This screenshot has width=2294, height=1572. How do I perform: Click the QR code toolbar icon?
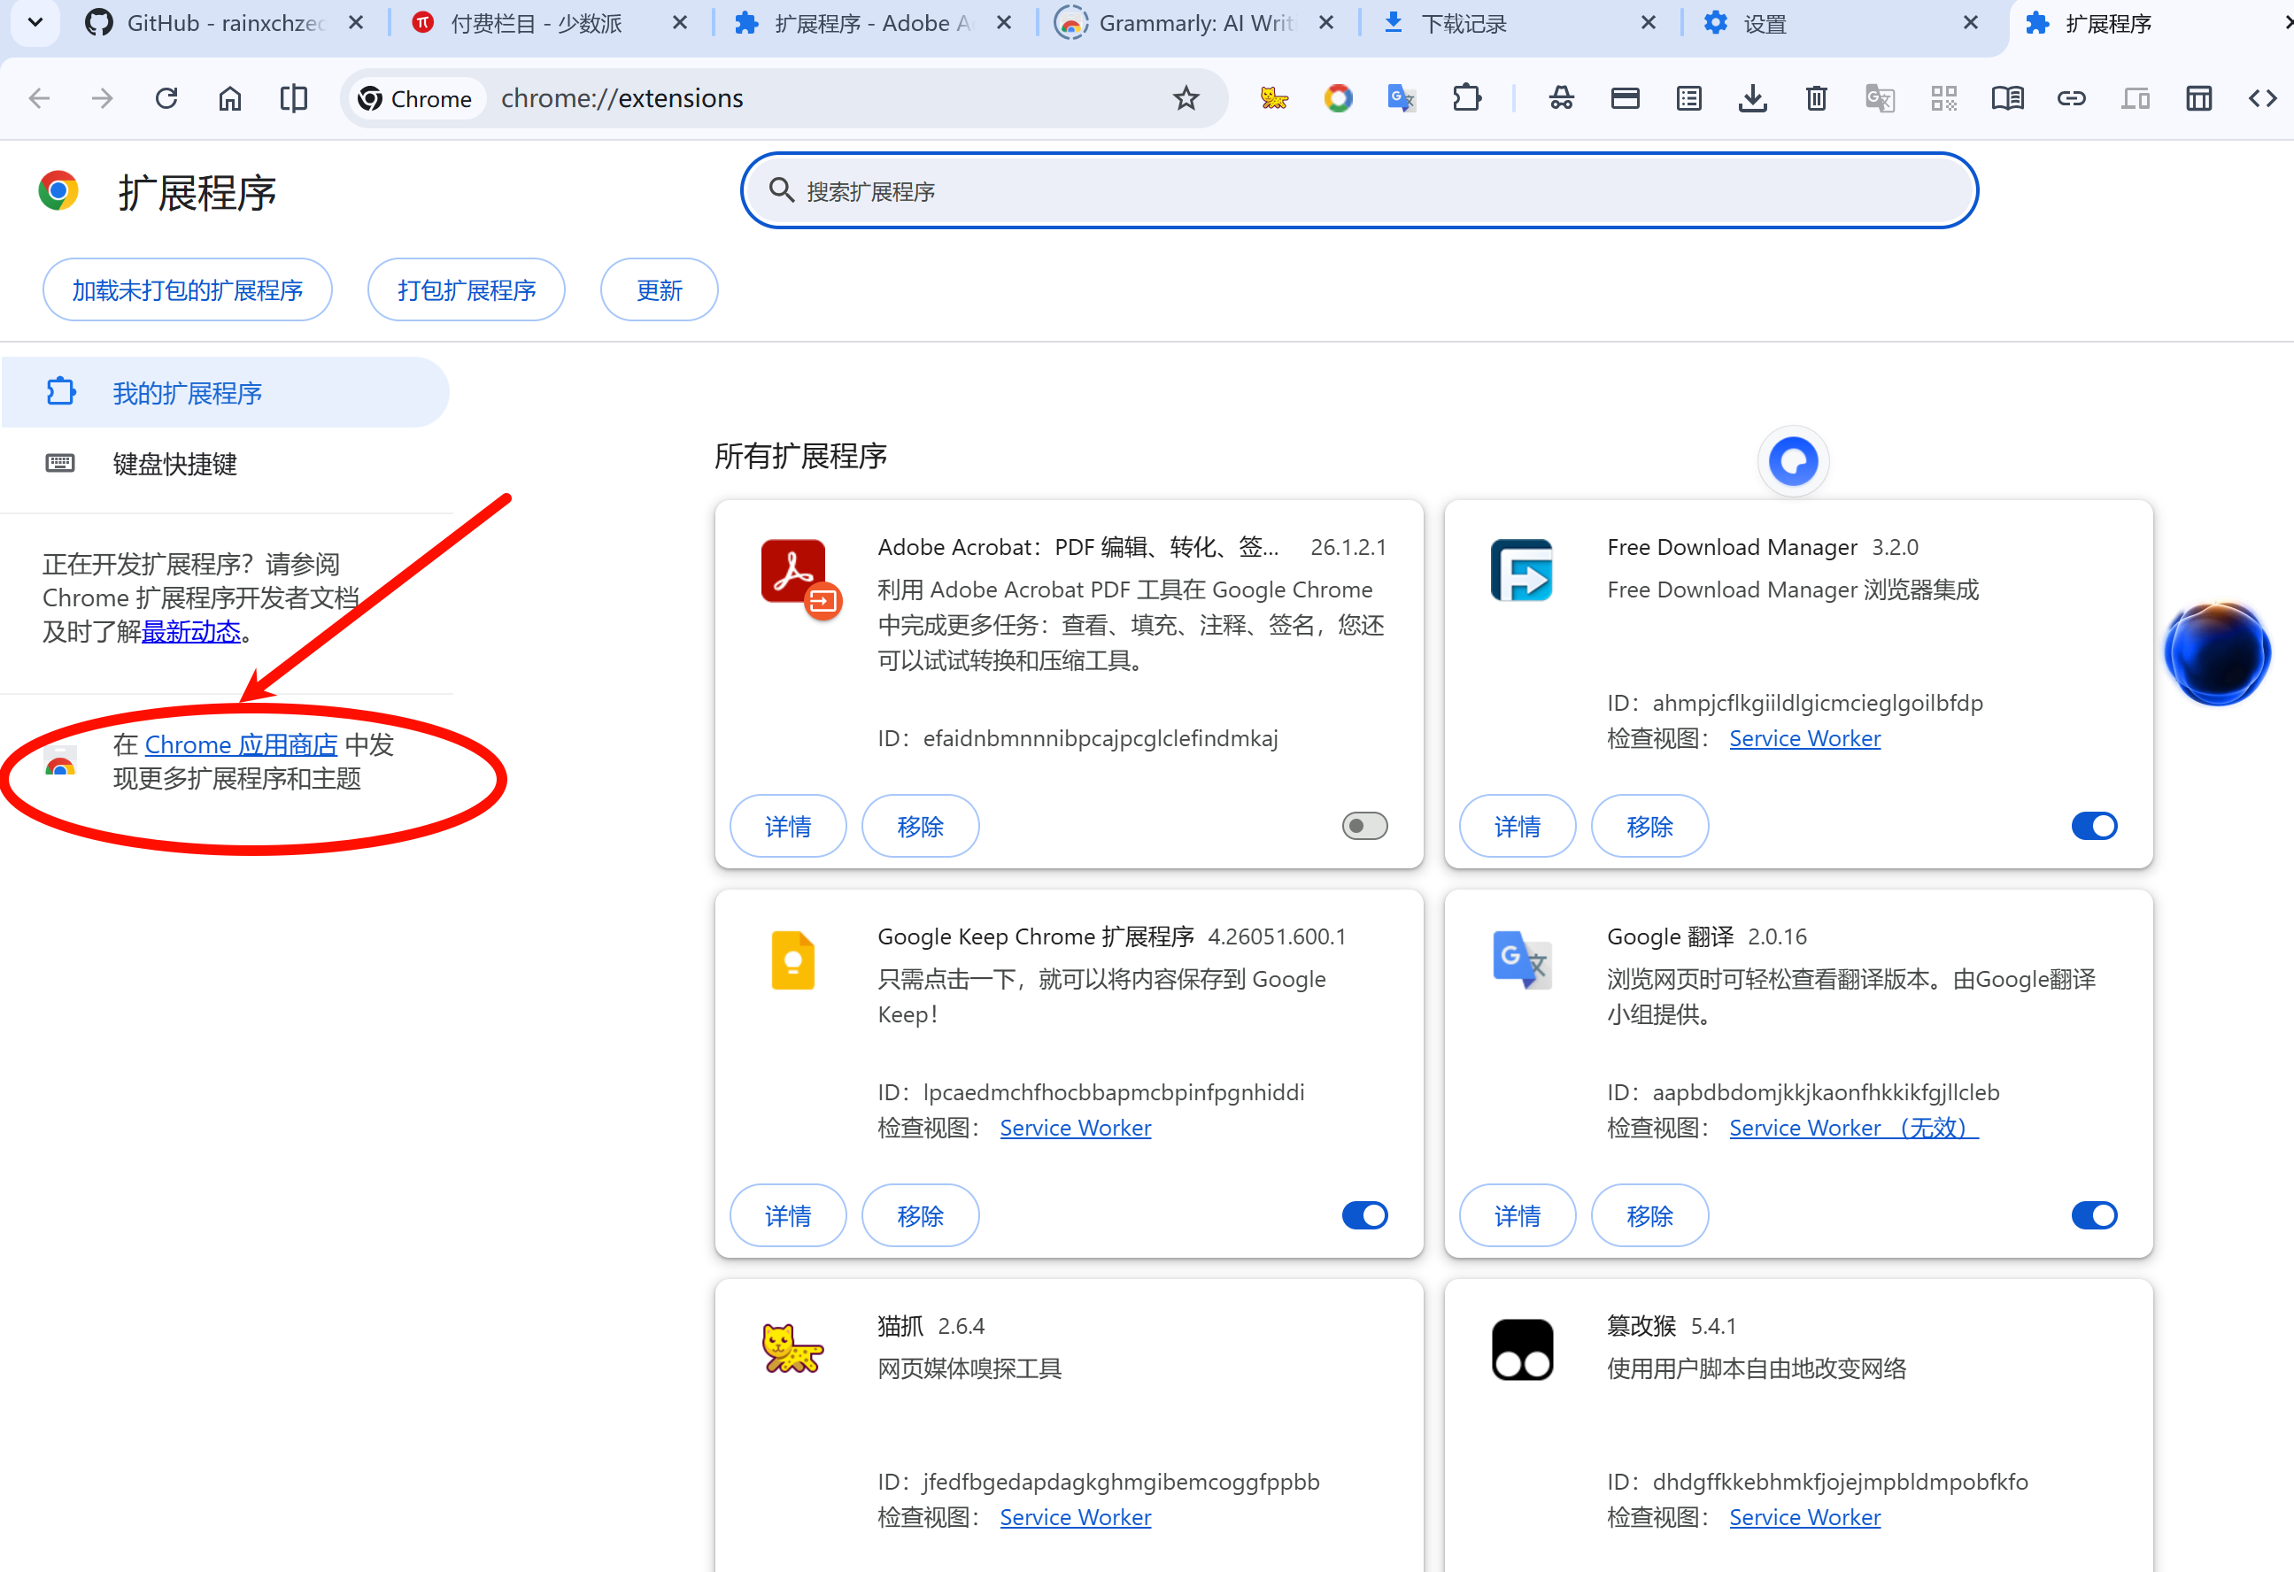[1943, 97]
